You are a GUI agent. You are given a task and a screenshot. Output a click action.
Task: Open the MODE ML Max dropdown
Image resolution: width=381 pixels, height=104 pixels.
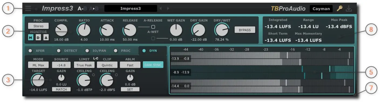38,65
